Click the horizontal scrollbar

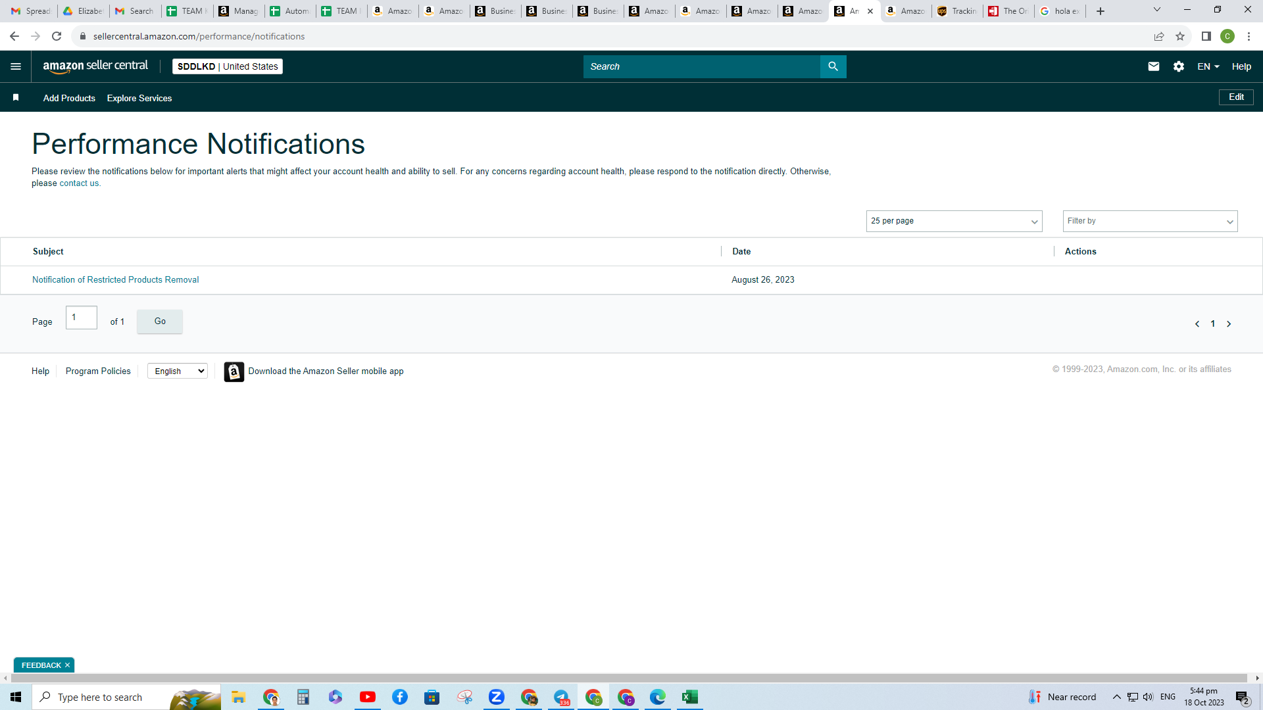(628, 678)
